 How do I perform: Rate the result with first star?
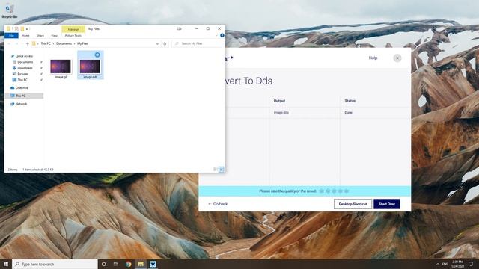[321, 191]
